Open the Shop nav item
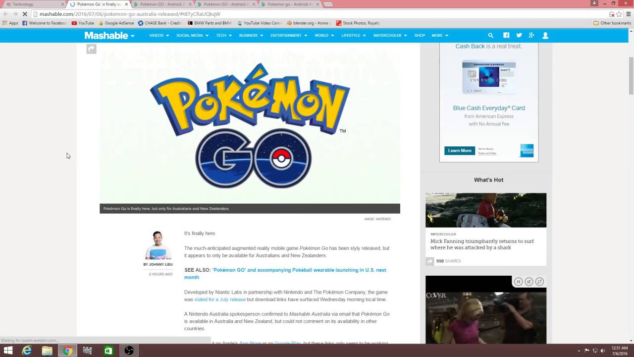This screenshot has height=357, width=634. 420,36
